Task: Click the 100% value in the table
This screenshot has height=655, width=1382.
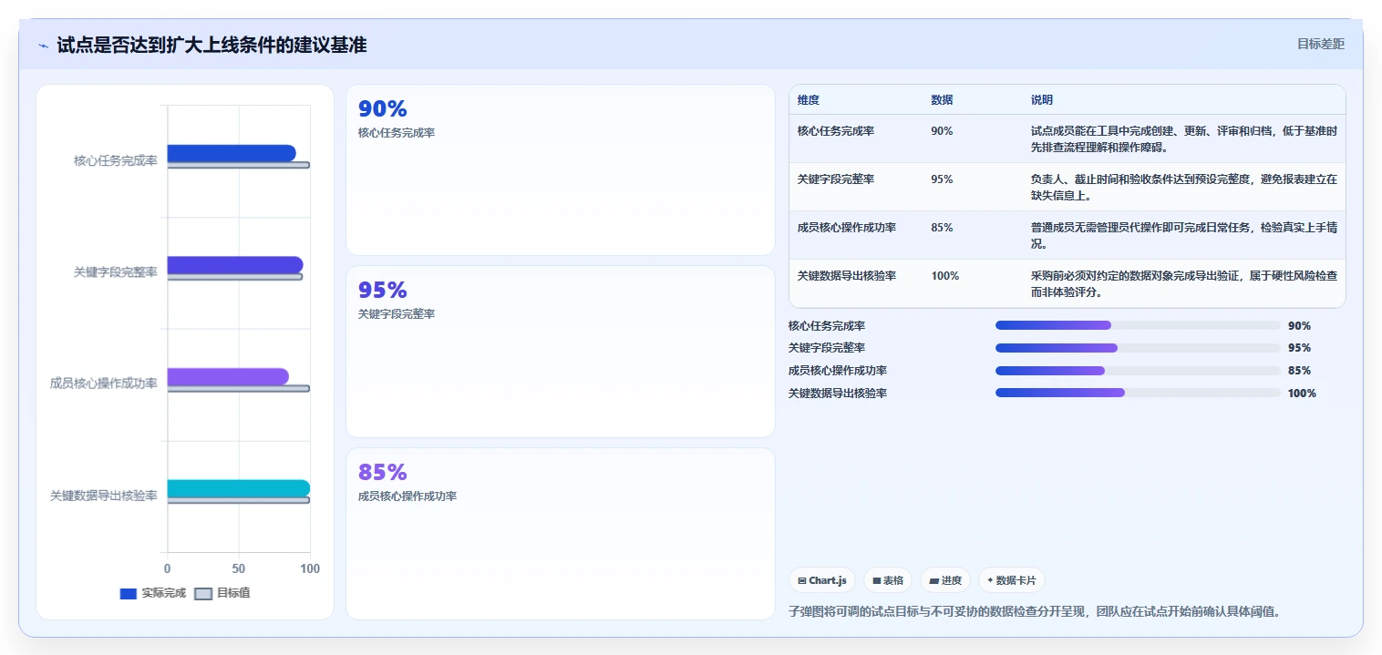Action: [x=945, y=276]
